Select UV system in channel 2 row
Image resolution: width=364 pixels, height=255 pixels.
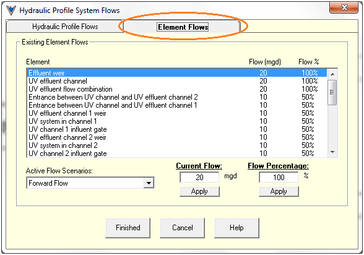click(177, 145)
